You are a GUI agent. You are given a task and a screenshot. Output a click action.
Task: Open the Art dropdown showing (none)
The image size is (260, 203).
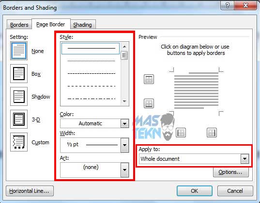[x=94, y=170]
